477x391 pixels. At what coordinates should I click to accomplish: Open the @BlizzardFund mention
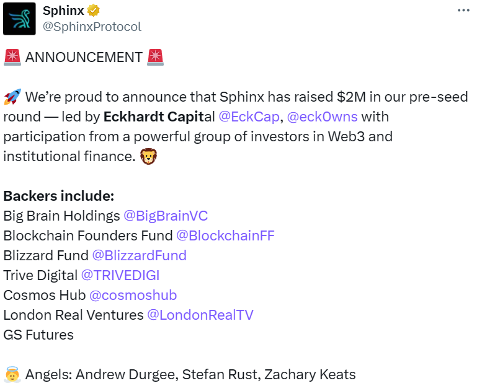(x=139, y=255)
